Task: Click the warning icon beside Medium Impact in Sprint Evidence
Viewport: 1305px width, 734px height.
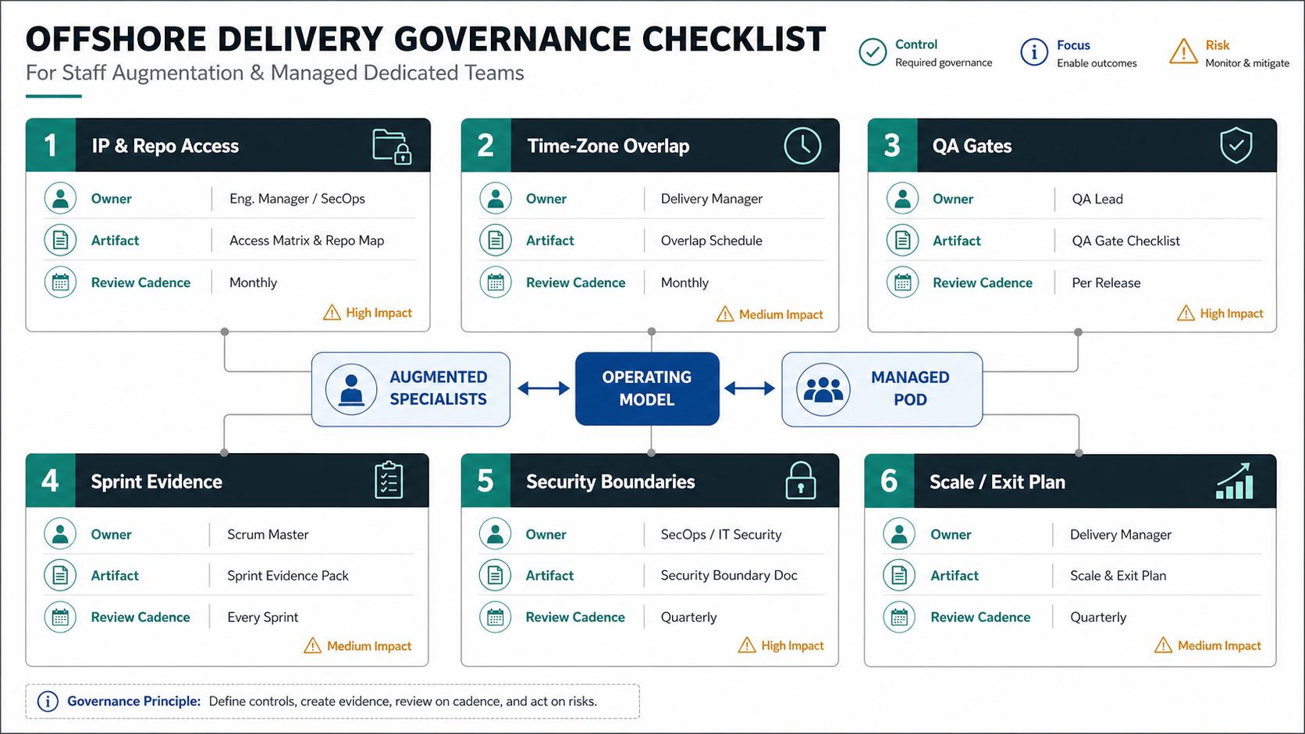Action: [x=312, y=646]
